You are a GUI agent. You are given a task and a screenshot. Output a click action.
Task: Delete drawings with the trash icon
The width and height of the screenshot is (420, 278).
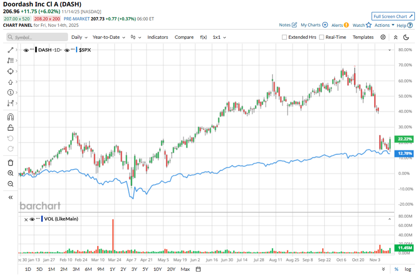pos(11,162)
